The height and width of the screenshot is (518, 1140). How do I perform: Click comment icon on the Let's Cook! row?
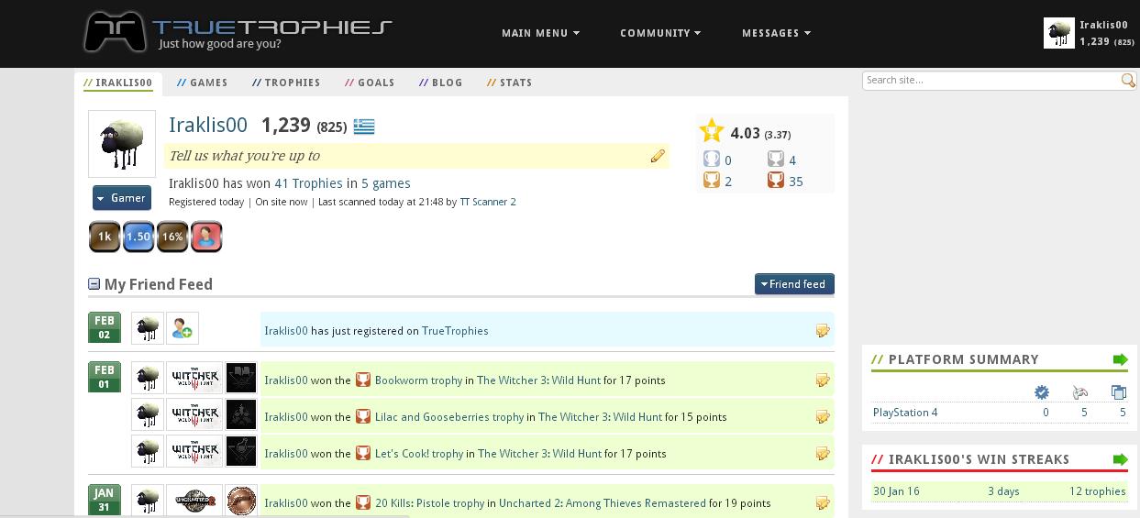[823, 454]
